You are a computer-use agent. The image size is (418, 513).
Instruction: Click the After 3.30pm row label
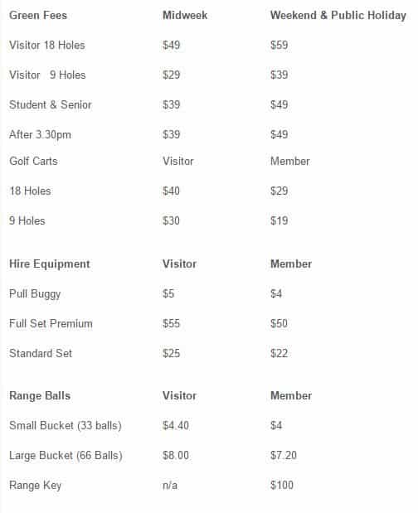tap(41, 134)
